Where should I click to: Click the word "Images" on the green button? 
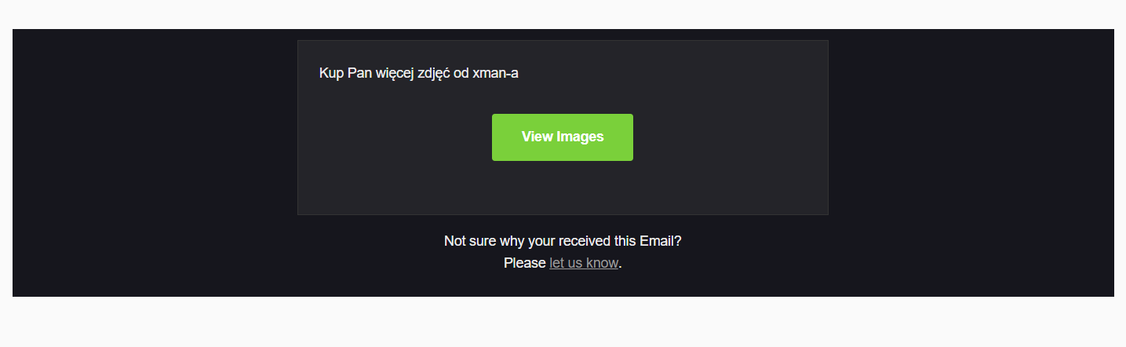(x=580, y=137)
